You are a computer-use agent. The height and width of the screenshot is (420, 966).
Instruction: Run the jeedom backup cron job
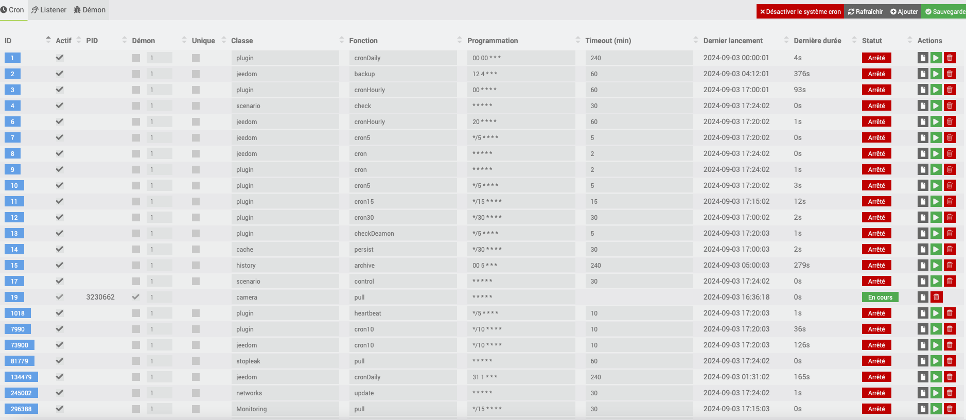point(936,74)
